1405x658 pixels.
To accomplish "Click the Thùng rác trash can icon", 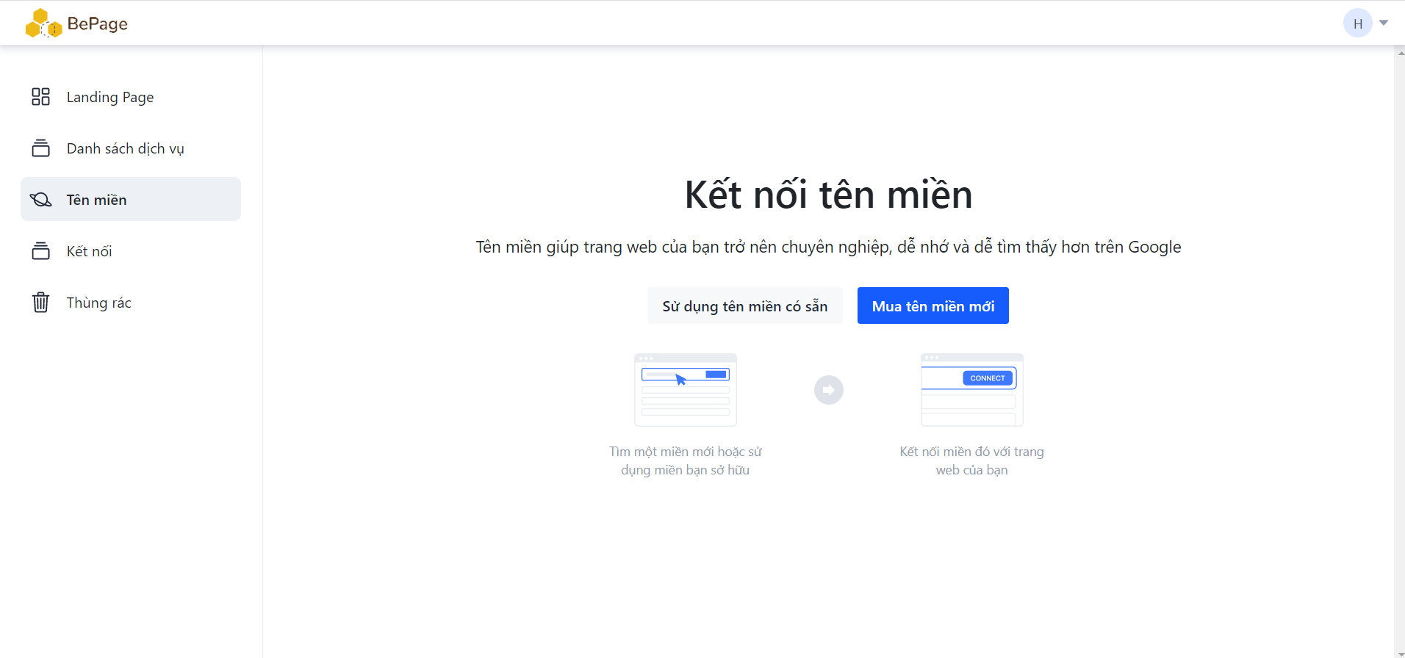I will pyautogui.click(x=40, y=303).
